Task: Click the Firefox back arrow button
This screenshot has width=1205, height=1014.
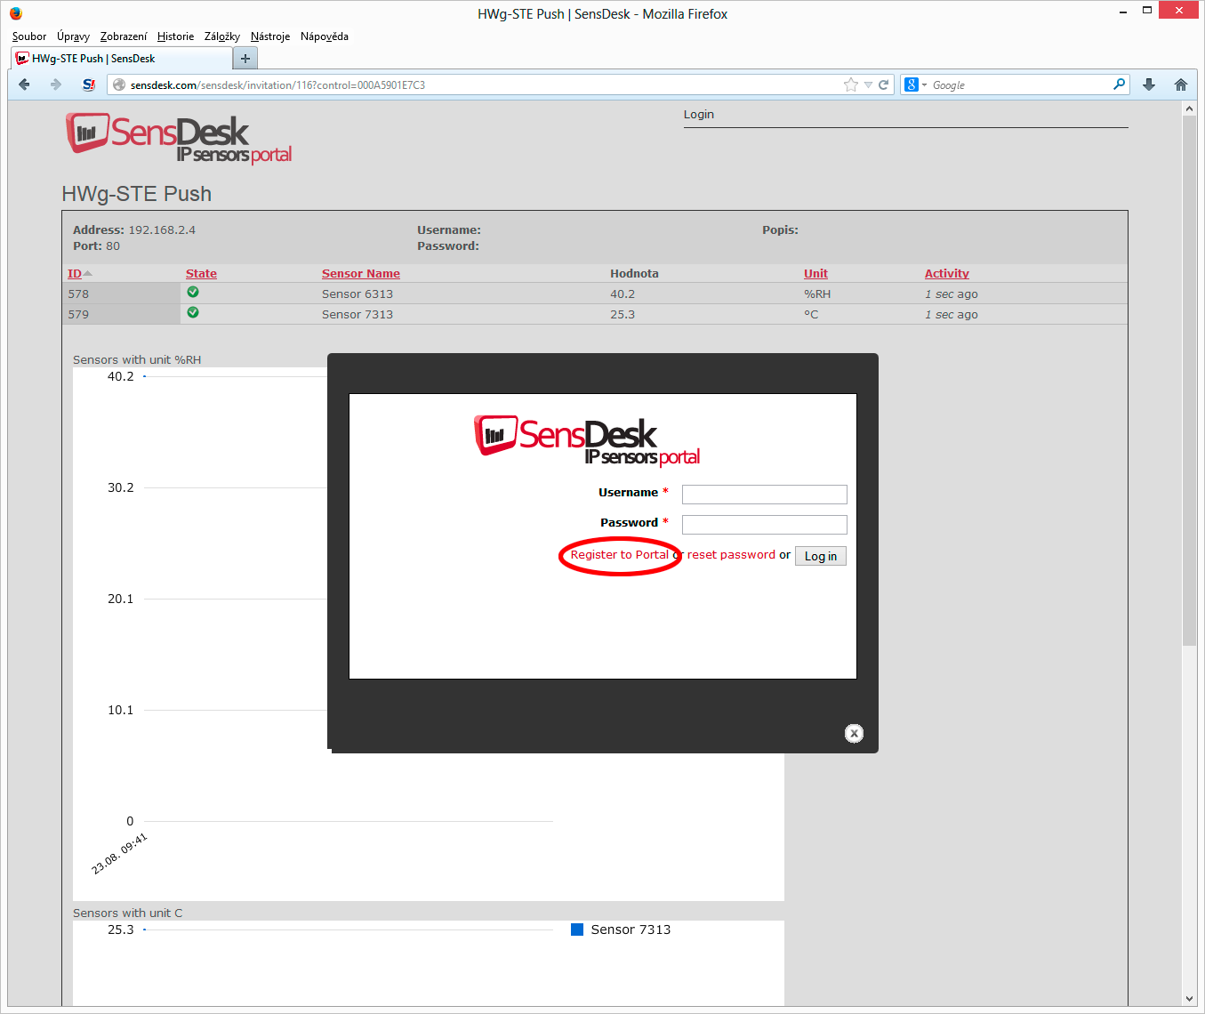Action: (25, 84)
